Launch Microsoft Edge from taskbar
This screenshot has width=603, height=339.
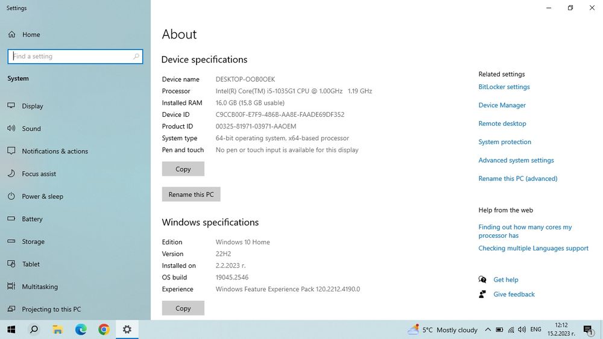coord(81,329)
